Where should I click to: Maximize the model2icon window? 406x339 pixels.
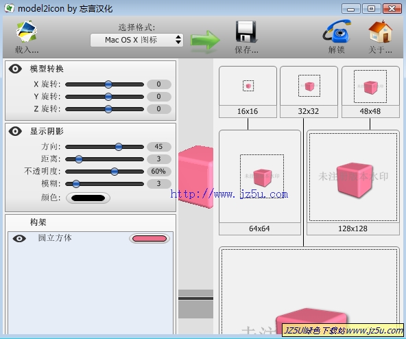[x=371, y=8]
